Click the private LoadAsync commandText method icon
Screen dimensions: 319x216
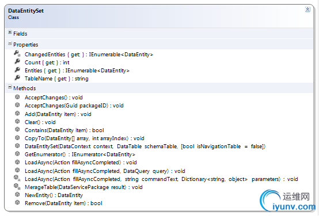click(x=17, y=178)
